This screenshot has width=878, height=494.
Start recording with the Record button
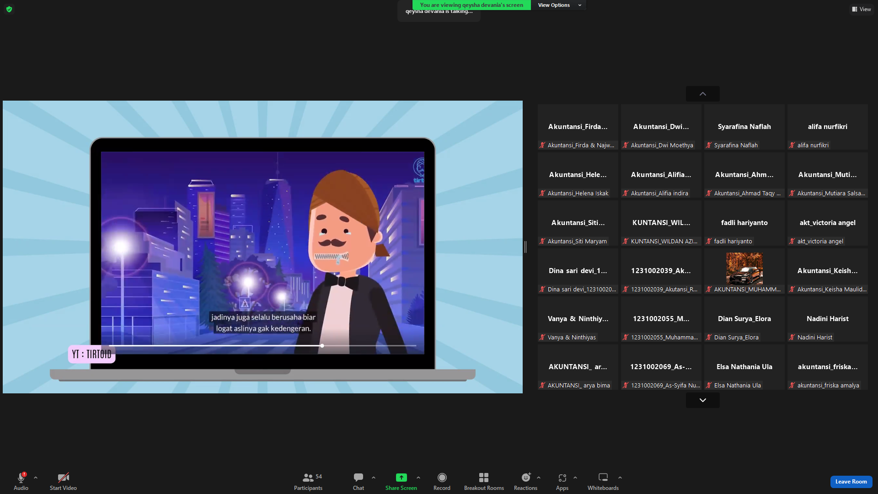(442, 481)
